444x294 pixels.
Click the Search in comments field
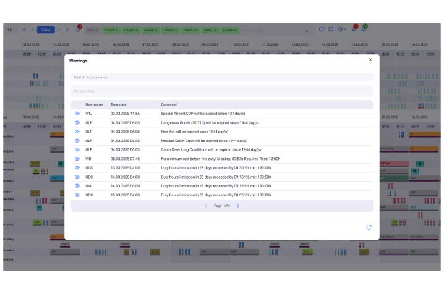[x=222, y=77]
